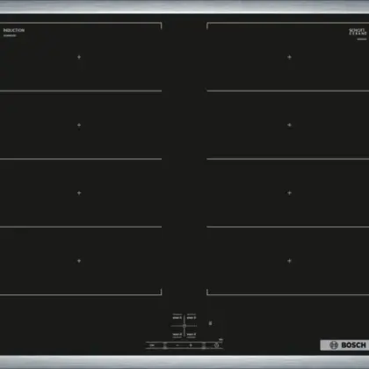
Task: Click the cross mark of the frontmost left zone
Action: (x=79, y=261)
